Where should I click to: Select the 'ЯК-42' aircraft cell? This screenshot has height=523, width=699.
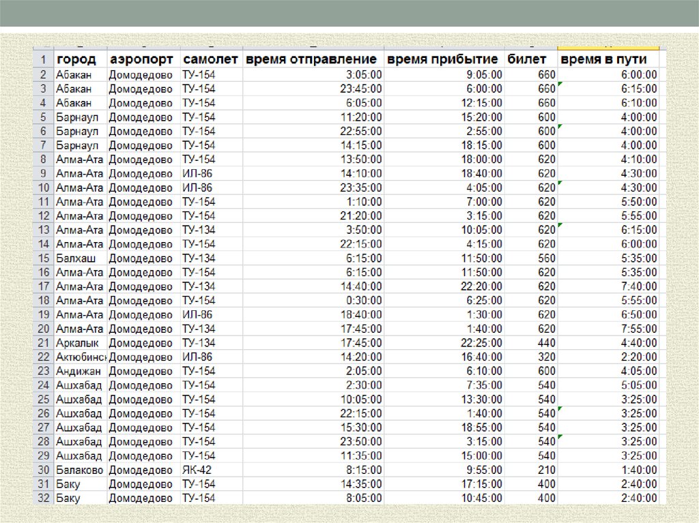click(211, 470)
